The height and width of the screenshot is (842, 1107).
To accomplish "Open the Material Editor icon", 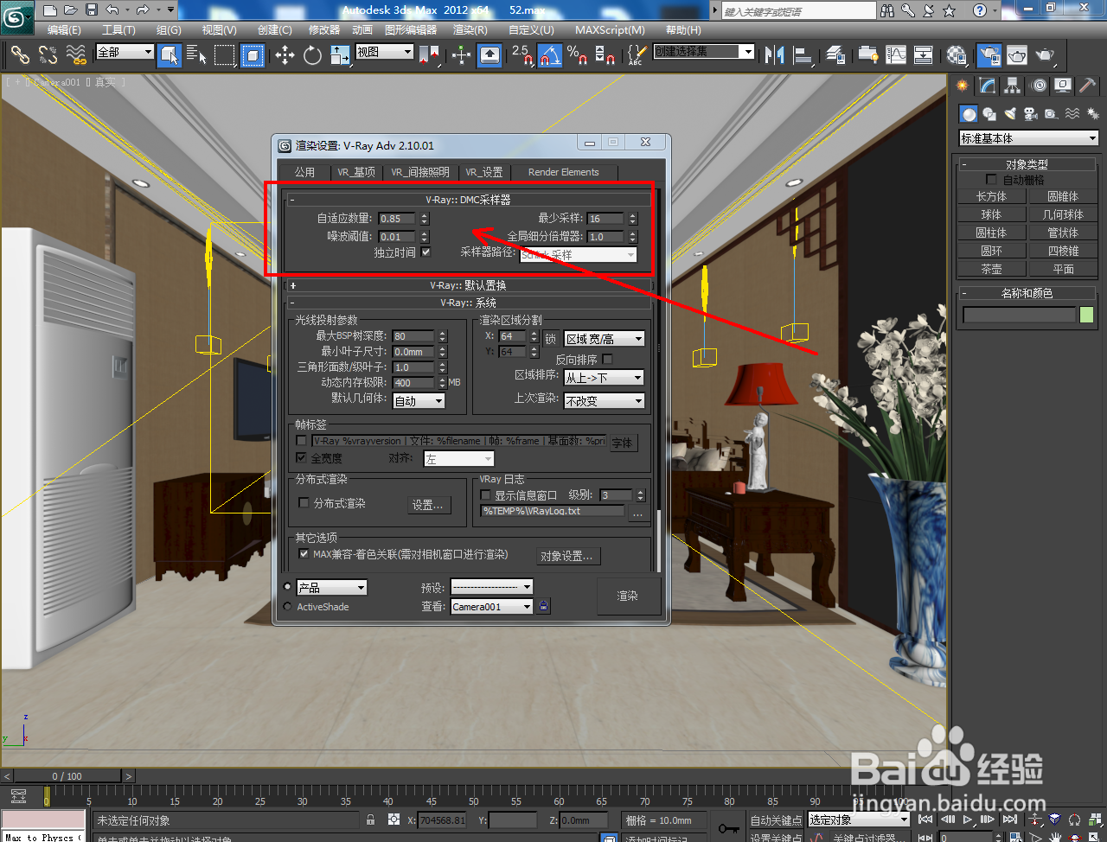I will 956,55.
